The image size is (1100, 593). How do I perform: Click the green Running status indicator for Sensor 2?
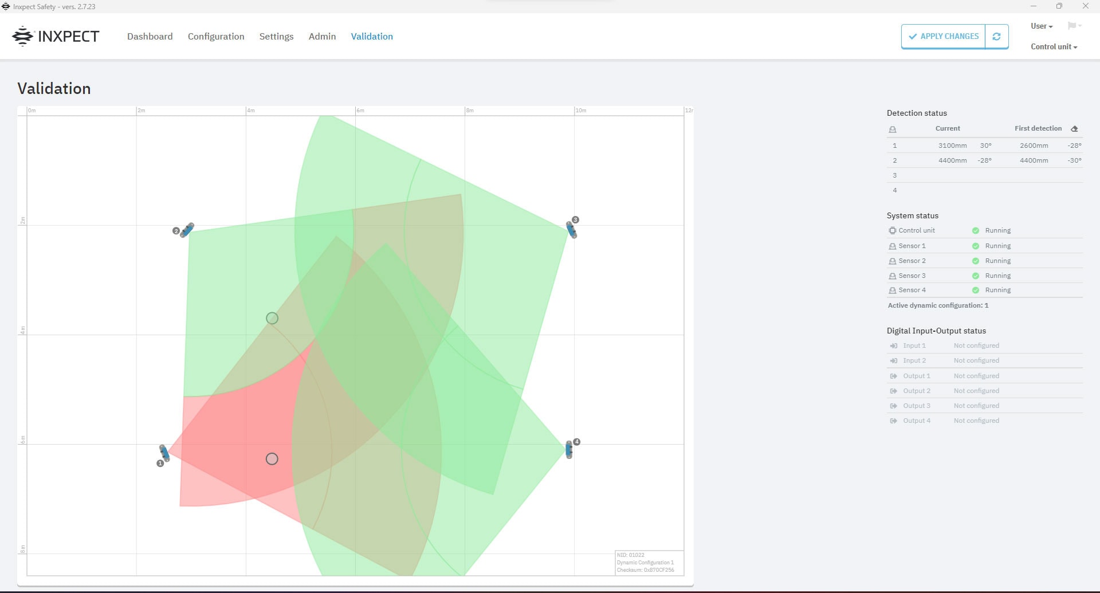pos(975,261)
